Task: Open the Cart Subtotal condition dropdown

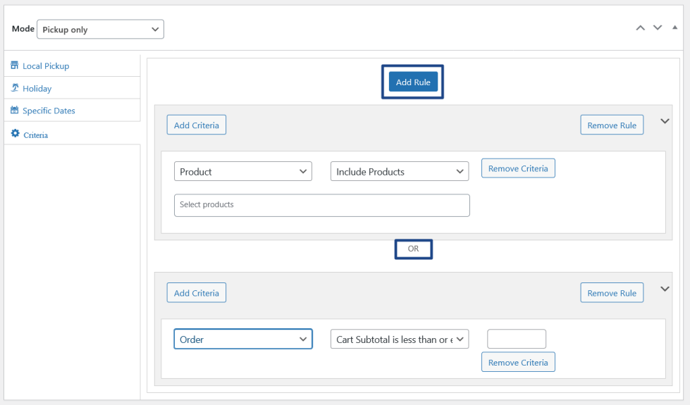Action: pos(399,339)
